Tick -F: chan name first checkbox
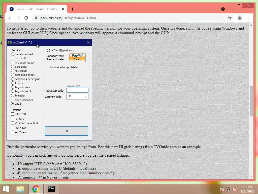258x194 pixels. tap(13, 123)
